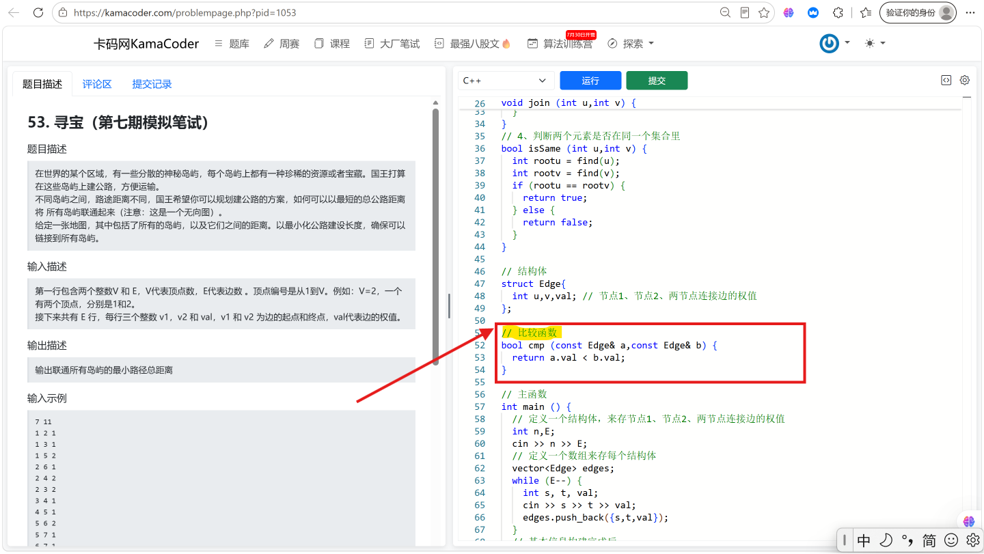
Task: Switch to the 评论区 tab
Action: [x=97, y=84]
